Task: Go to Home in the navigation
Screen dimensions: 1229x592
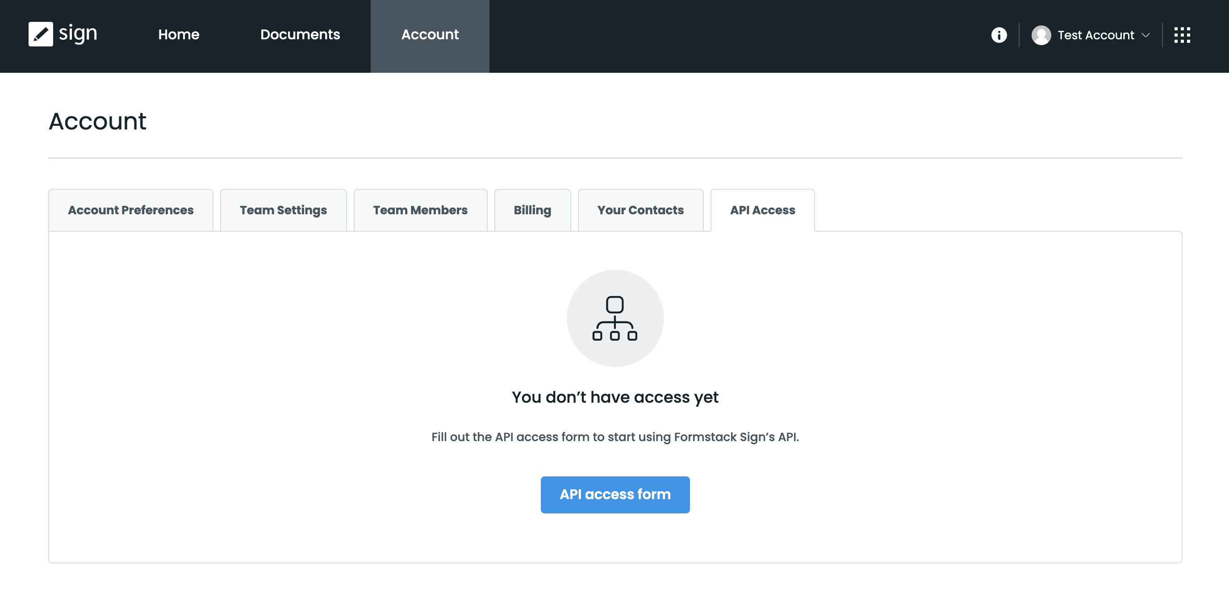Action: [x=179, y=34]
